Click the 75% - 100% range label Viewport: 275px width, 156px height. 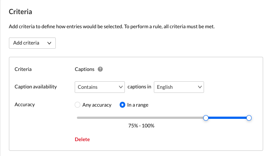point(141,126)
